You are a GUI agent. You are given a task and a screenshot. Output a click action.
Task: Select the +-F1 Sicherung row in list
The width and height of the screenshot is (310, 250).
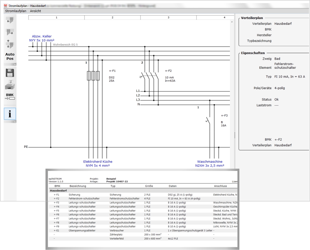tap(143, 195)
